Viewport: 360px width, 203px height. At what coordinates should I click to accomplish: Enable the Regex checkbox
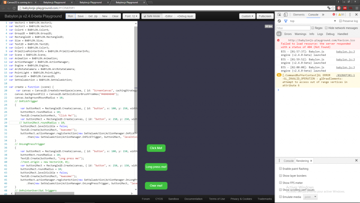(x=313, y=28)
